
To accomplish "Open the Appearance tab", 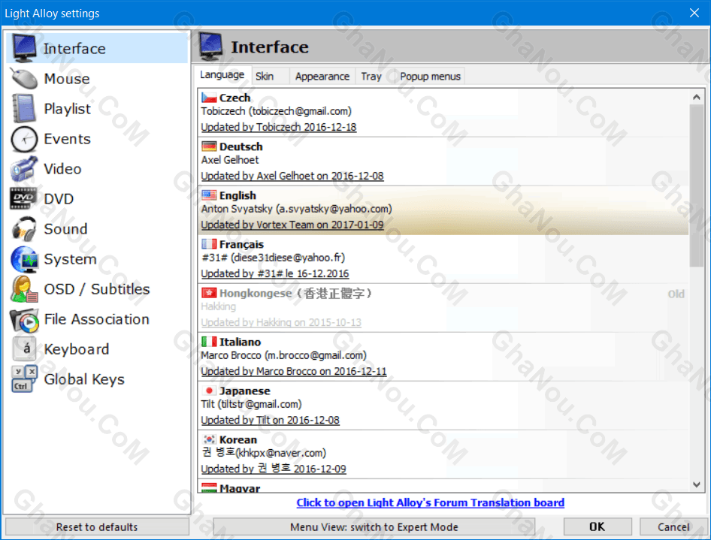I will coord(322,76).
